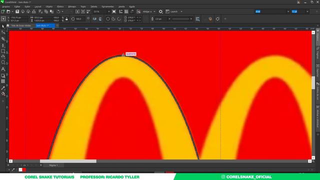The width and height of the screenshot is (320, 180).
Task: Open the Bitmaps menu
Action: 72,6
